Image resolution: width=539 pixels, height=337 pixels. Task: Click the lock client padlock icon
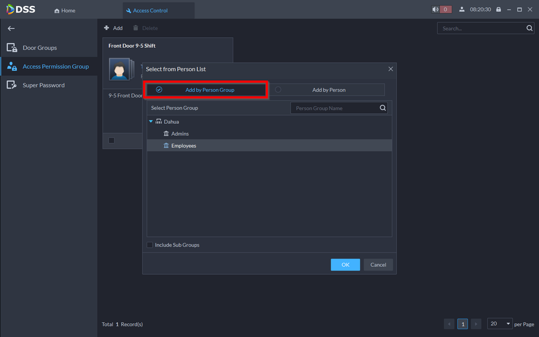coord(498,9)
